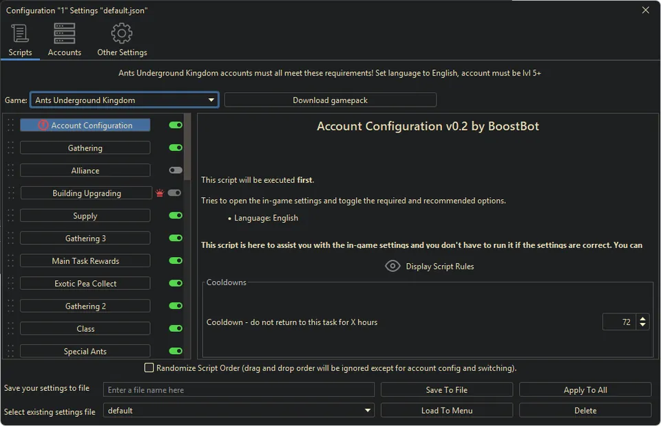
Task: Close the Configuration settings window
Action: coord(645,10)
